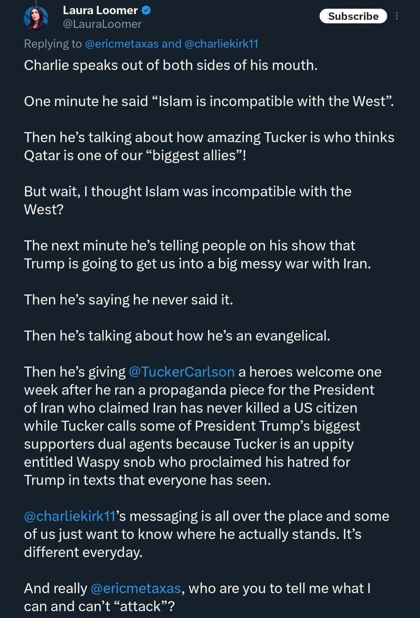Image resolution: width=420 pixels, height=618 pixels.
Task: Click the "It's different everyday" text
Action: coord(83,552)
